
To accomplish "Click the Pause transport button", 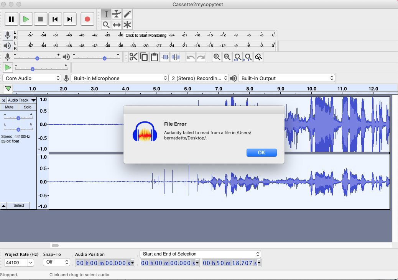I will tap(12, 19).
